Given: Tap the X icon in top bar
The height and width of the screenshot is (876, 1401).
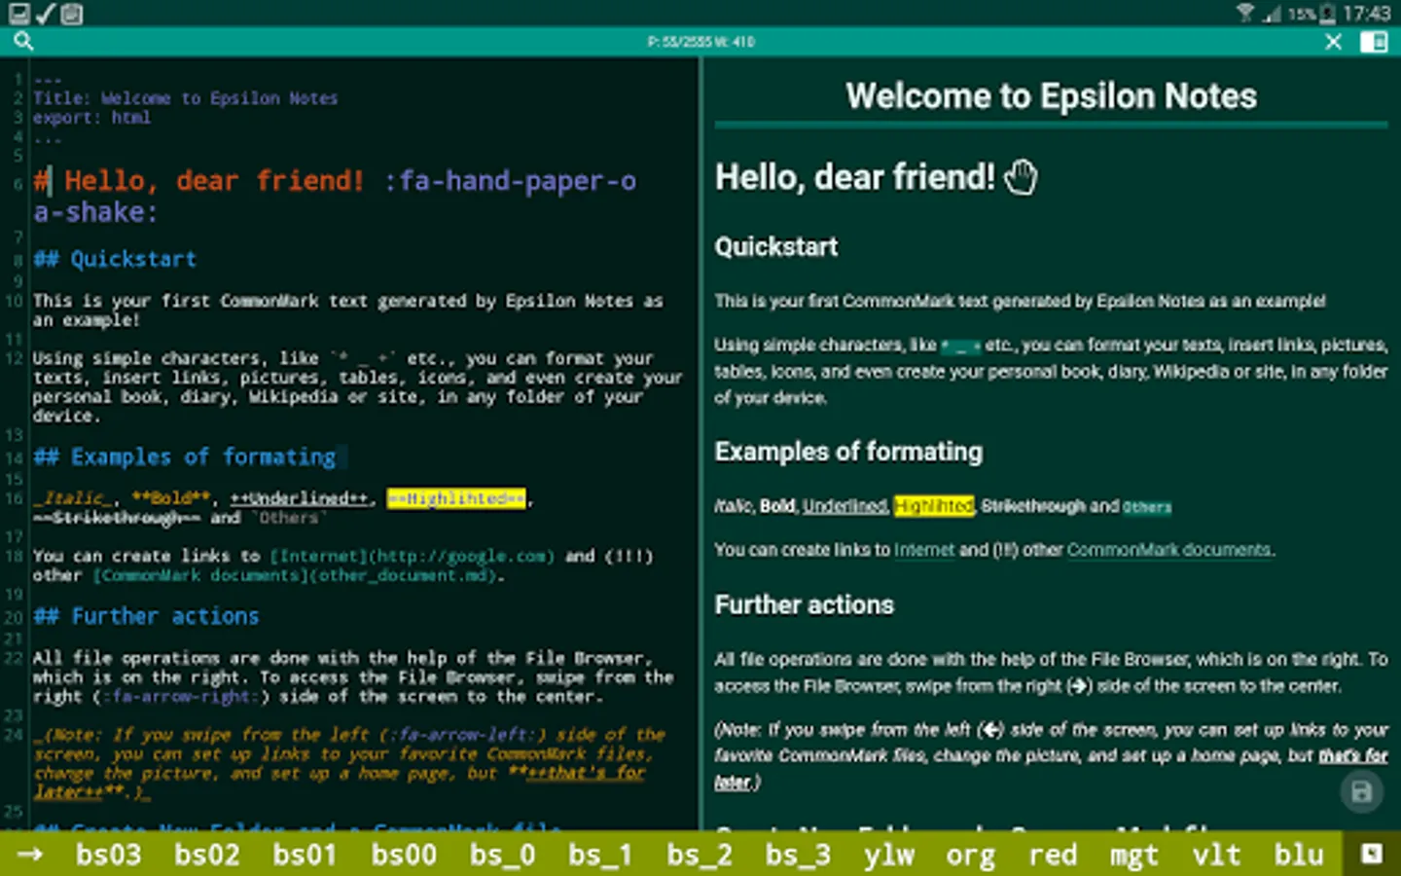Looking at the screenshot, I should [x=1334, y=42].
